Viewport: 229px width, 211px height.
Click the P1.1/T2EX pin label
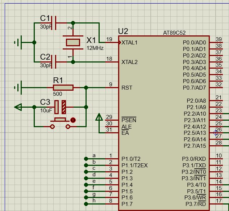click(x=135, y=165)
